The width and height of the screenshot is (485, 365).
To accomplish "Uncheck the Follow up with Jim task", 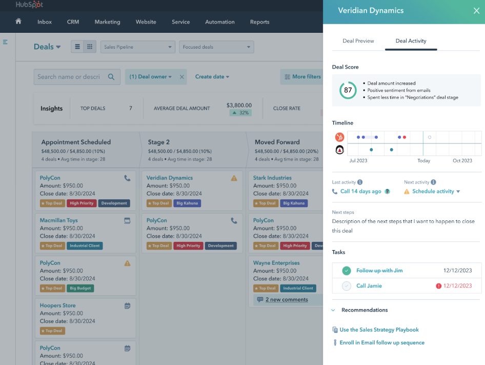I will [347, 271].
